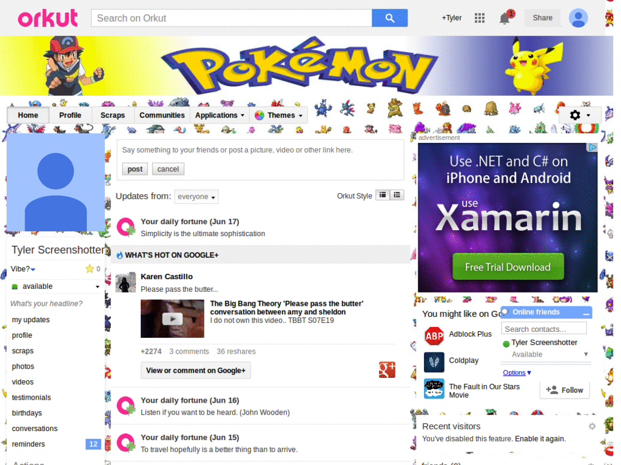Open scraps in the sidebar
This screenshot has width=621, height=465.
(x=22, y=351)
